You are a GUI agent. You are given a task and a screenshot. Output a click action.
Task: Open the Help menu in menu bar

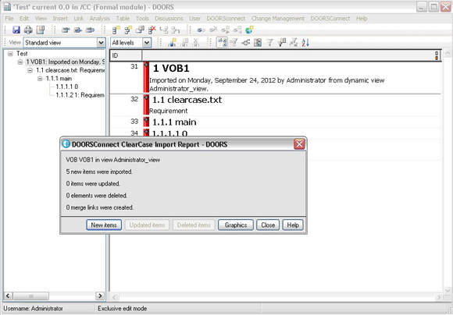(362, 19)
